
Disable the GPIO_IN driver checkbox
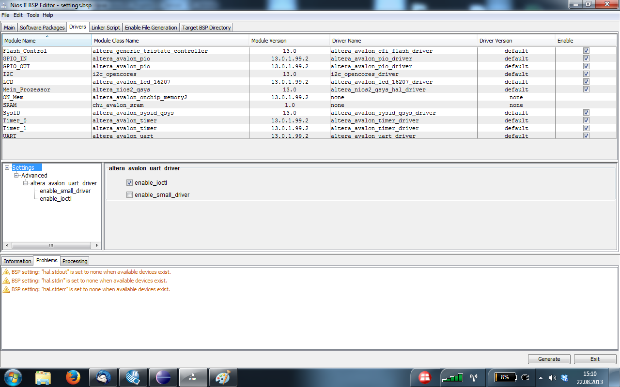tap(586, 59)
